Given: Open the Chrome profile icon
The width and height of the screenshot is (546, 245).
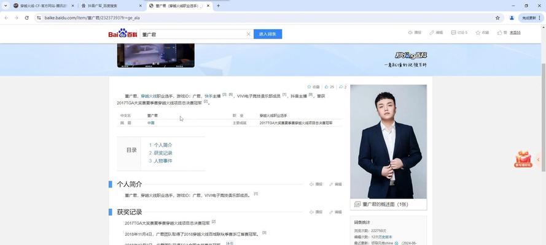Looking at the screenshot, I should (x=512, y=18).
